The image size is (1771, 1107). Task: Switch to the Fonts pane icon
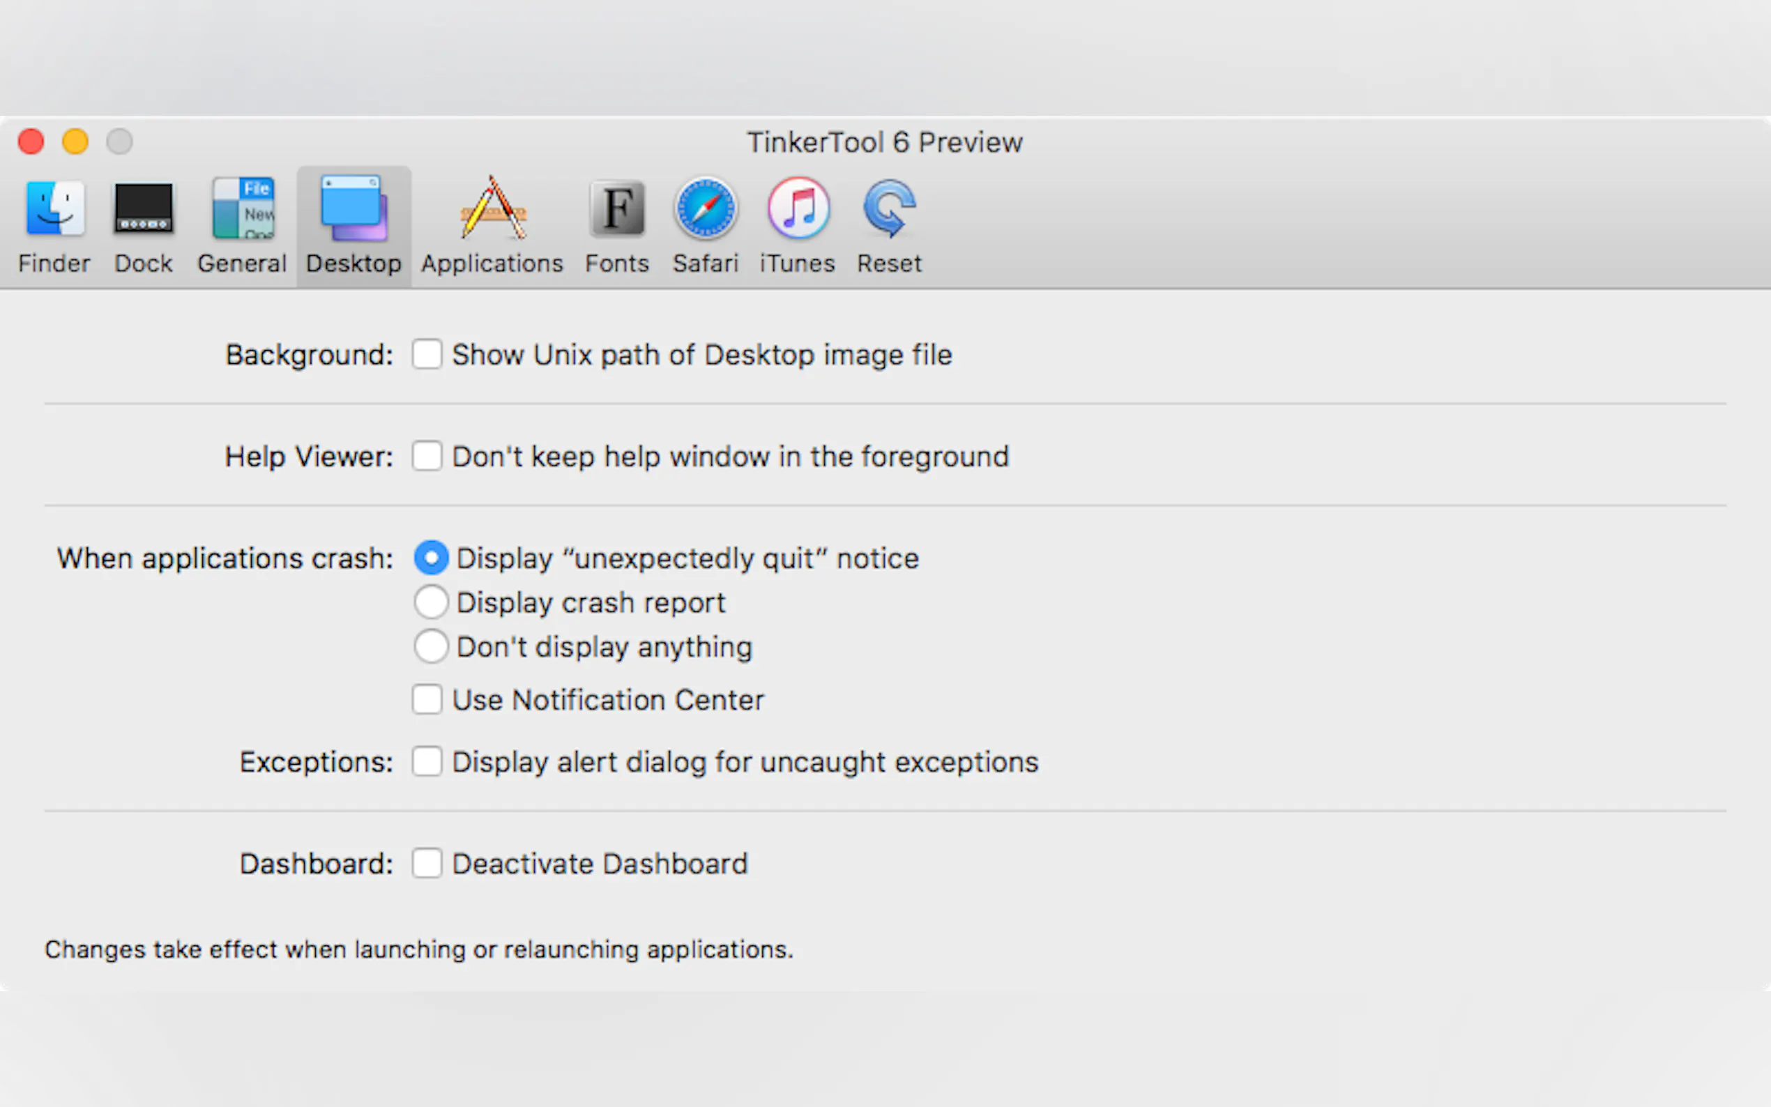[617, 210]
